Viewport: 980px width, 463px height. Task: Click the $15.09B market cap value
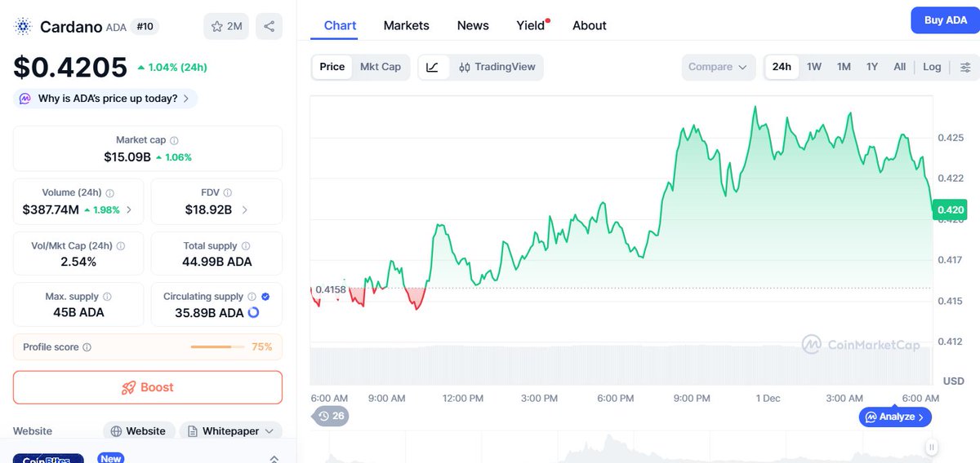pos(127,157)
